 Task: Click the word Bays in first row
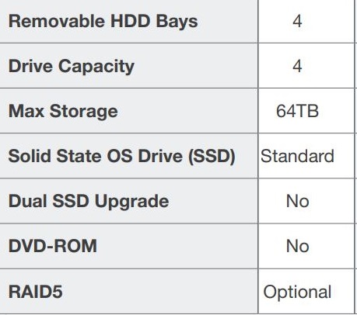(x=177, y=21)
